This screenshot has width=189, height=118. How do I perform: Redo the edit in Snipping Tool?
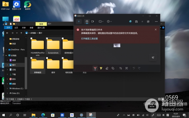point(139,68)
